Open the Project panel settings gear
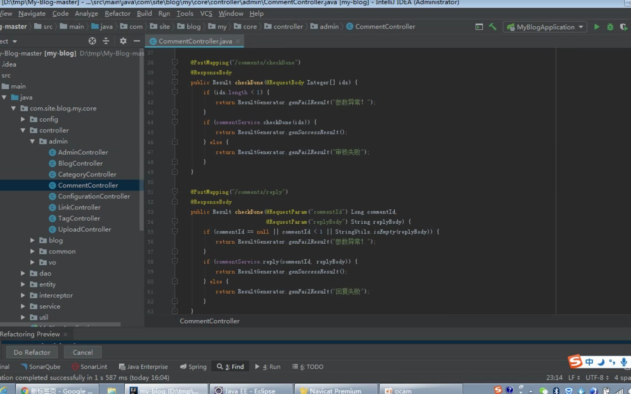Screen dimensions: 631x394 (x=123, y=41)
